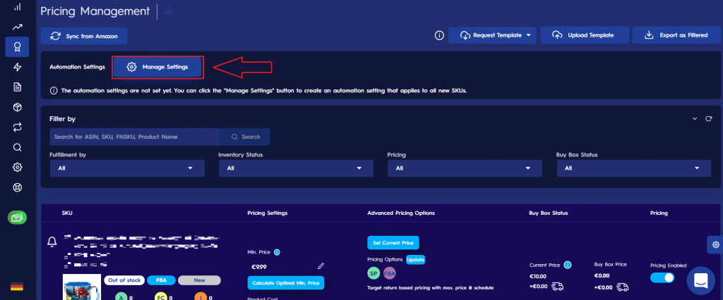Select the award ribbon pricing sidebar icon
The image size is (723, 300).
(18, 47)
